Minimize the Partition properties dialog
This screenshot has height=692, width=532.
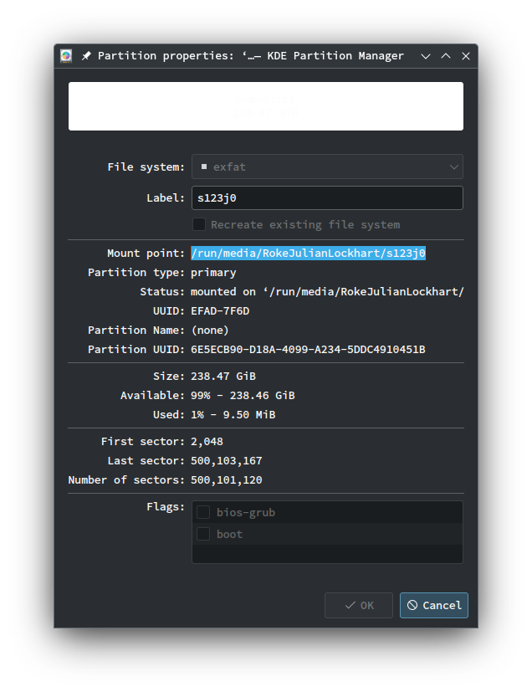click(x=426, y=56)
